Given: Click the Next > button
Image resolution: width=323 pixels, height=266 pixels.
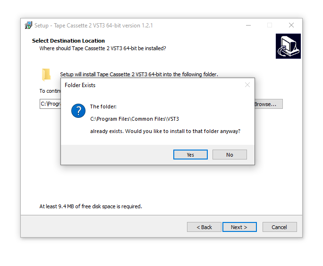Looking at the screenshot, I should [x=239, y=227].
